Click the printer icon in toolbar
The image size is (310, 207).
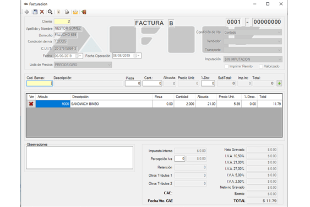coord(67,12)
